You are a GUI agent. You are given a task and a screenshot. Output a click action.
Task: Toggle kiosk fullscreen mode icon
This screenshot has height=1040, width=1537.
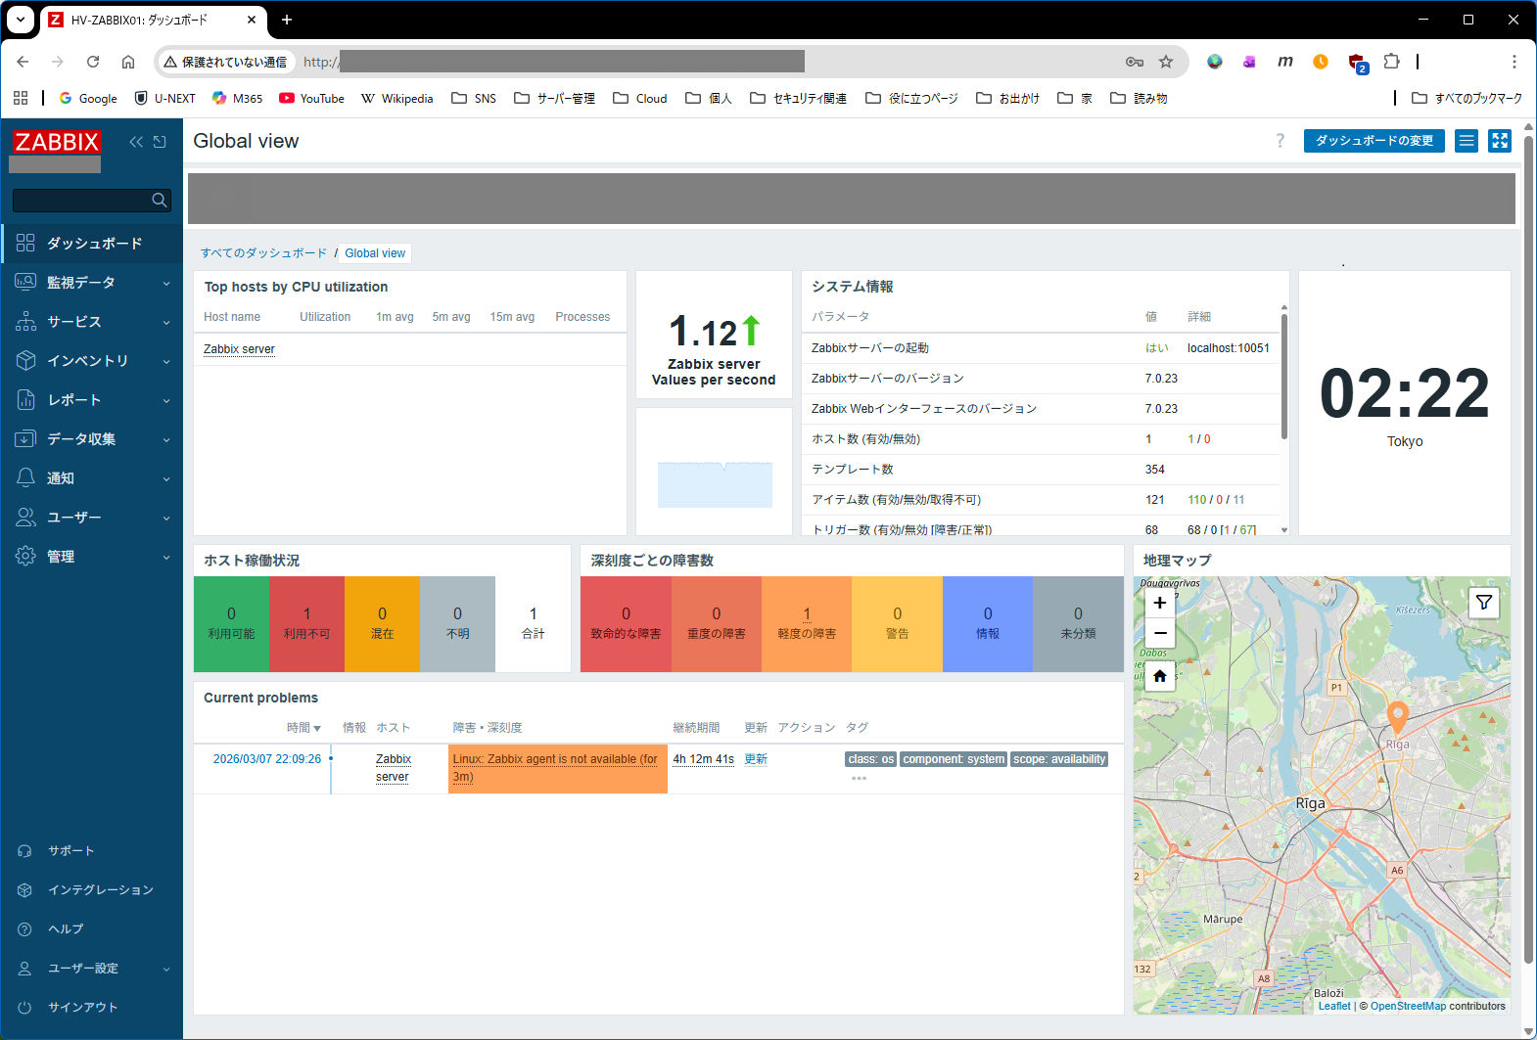coord(1500,141)
